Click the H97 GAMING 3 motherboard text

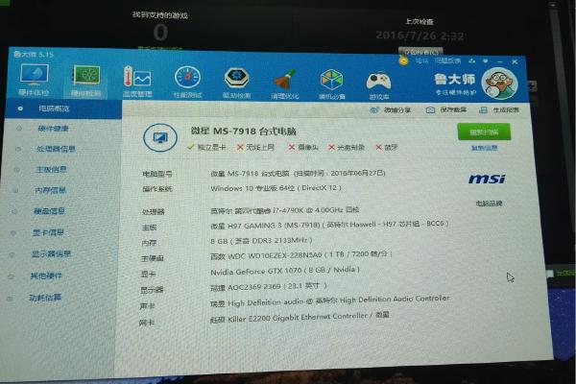coord(329,225)
